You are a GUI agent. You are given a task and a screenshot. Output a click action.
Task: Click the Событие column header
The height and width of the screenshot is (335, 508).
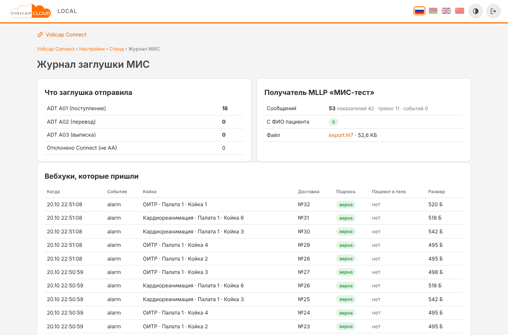117,192
